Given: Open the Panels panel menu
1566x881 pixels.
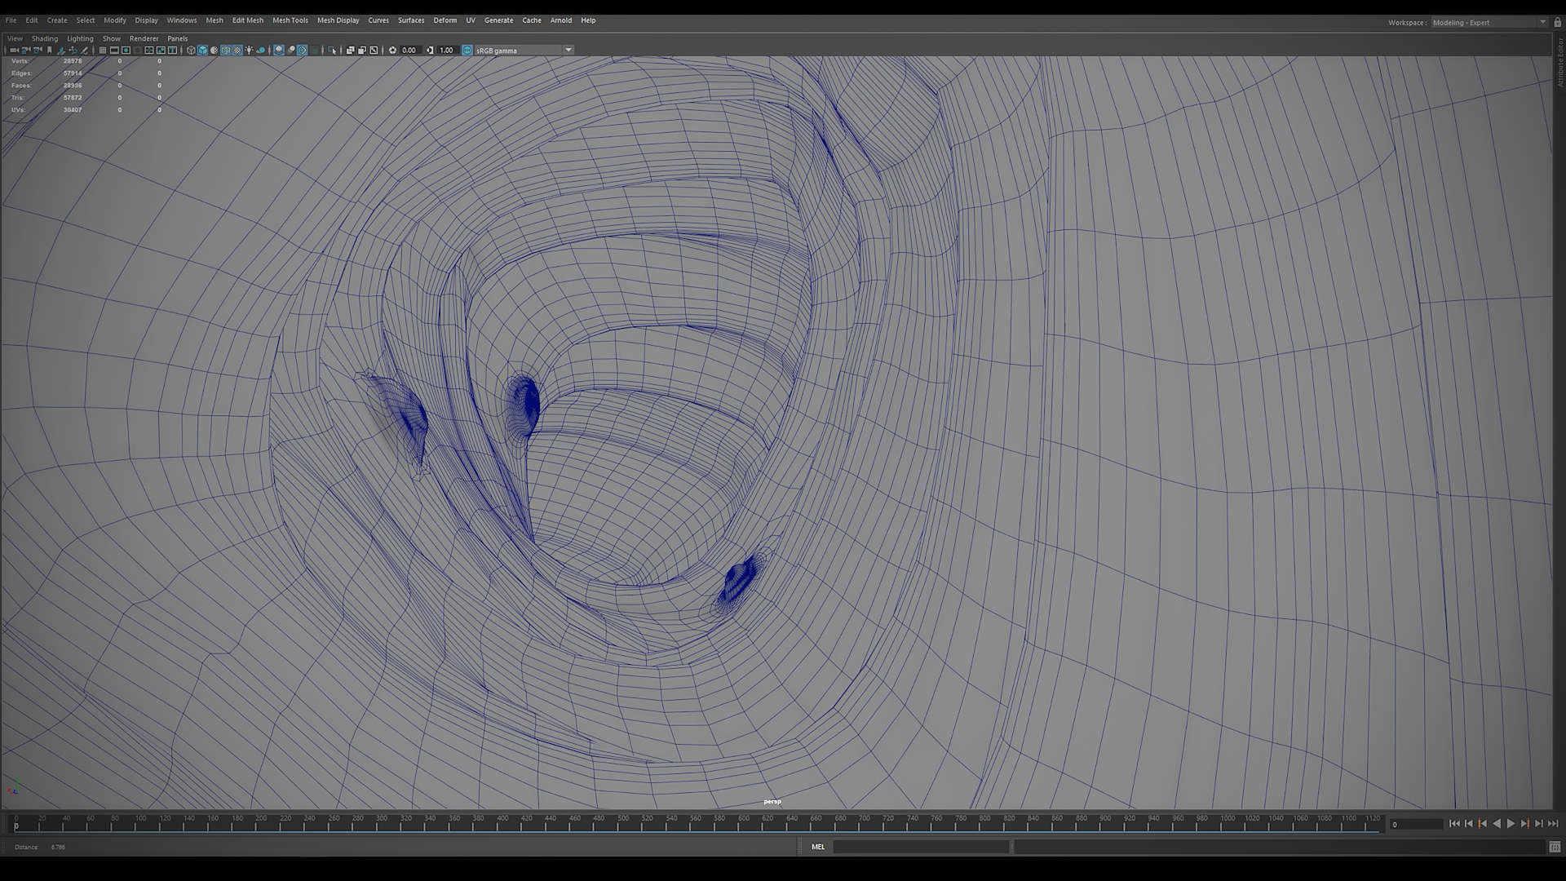Looking at the screenshot, I should [x=177, y=38].
